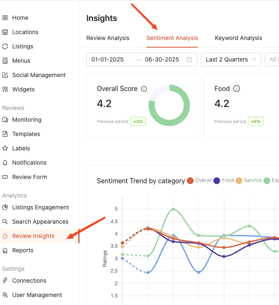This screenshot has height=305, width=279.
Task: Click the Templates file icon
Action: [5, 134]
